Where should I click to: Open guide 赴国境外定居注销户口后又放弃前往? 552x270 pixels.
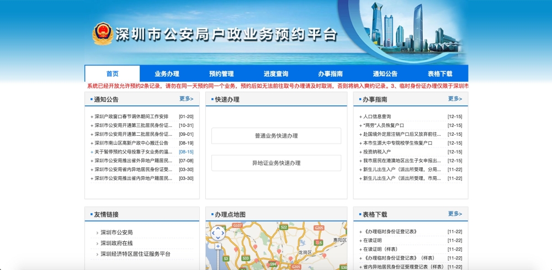click(402, 134)
